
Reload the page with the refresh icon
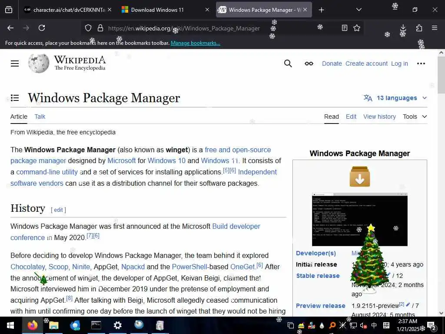(x=42, y=28)
